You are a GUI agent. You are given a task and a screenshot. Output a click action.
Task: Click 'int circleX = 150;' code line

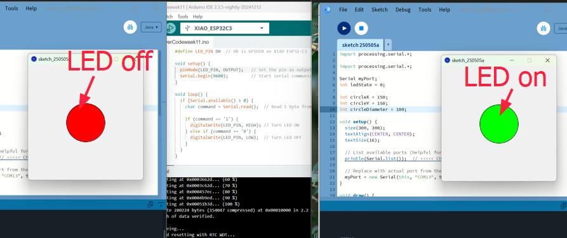coord(363,97)
